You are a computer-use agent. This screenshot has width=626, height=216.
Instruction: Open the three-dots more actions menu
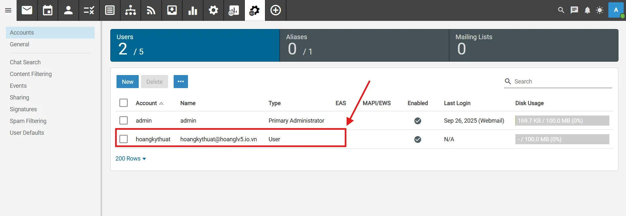point(180,82)
